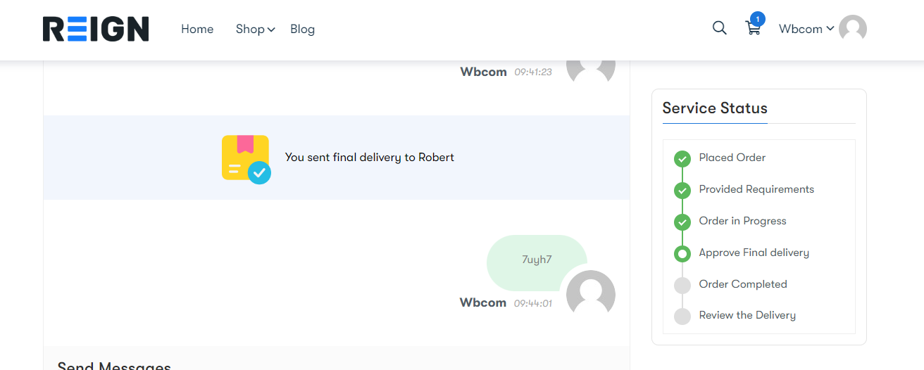Click the REIGN logo
The image size is (924, 370).
tap(96, 29)
